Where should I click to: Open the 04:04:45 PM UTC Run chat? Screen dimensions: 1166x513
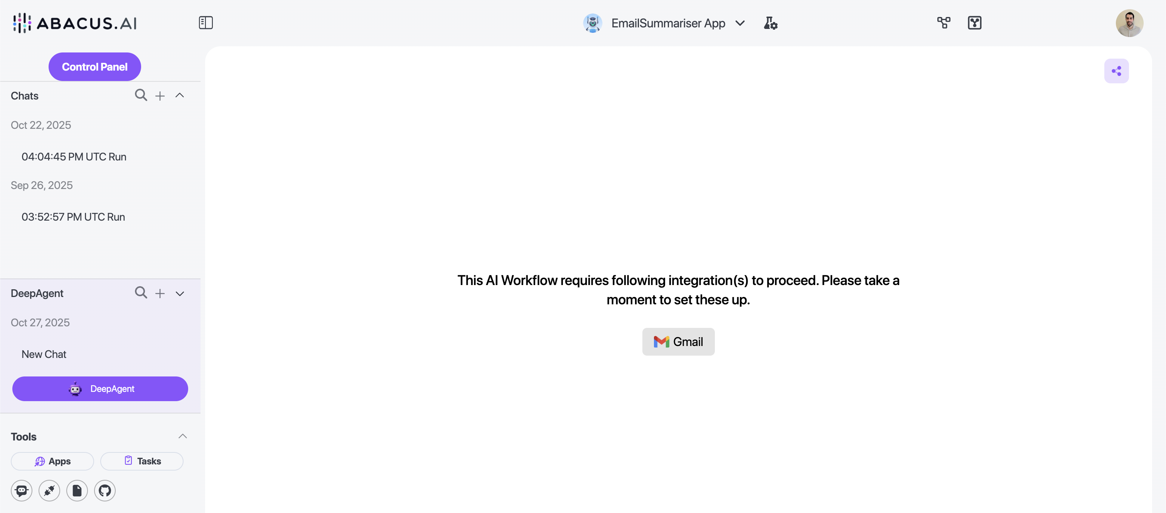pyautogui.click(x=74, y=156)
